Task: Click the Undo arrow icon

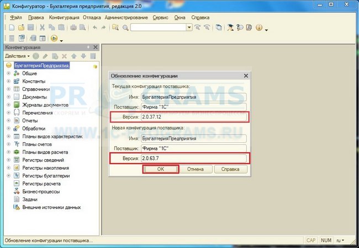Action: 94,28
